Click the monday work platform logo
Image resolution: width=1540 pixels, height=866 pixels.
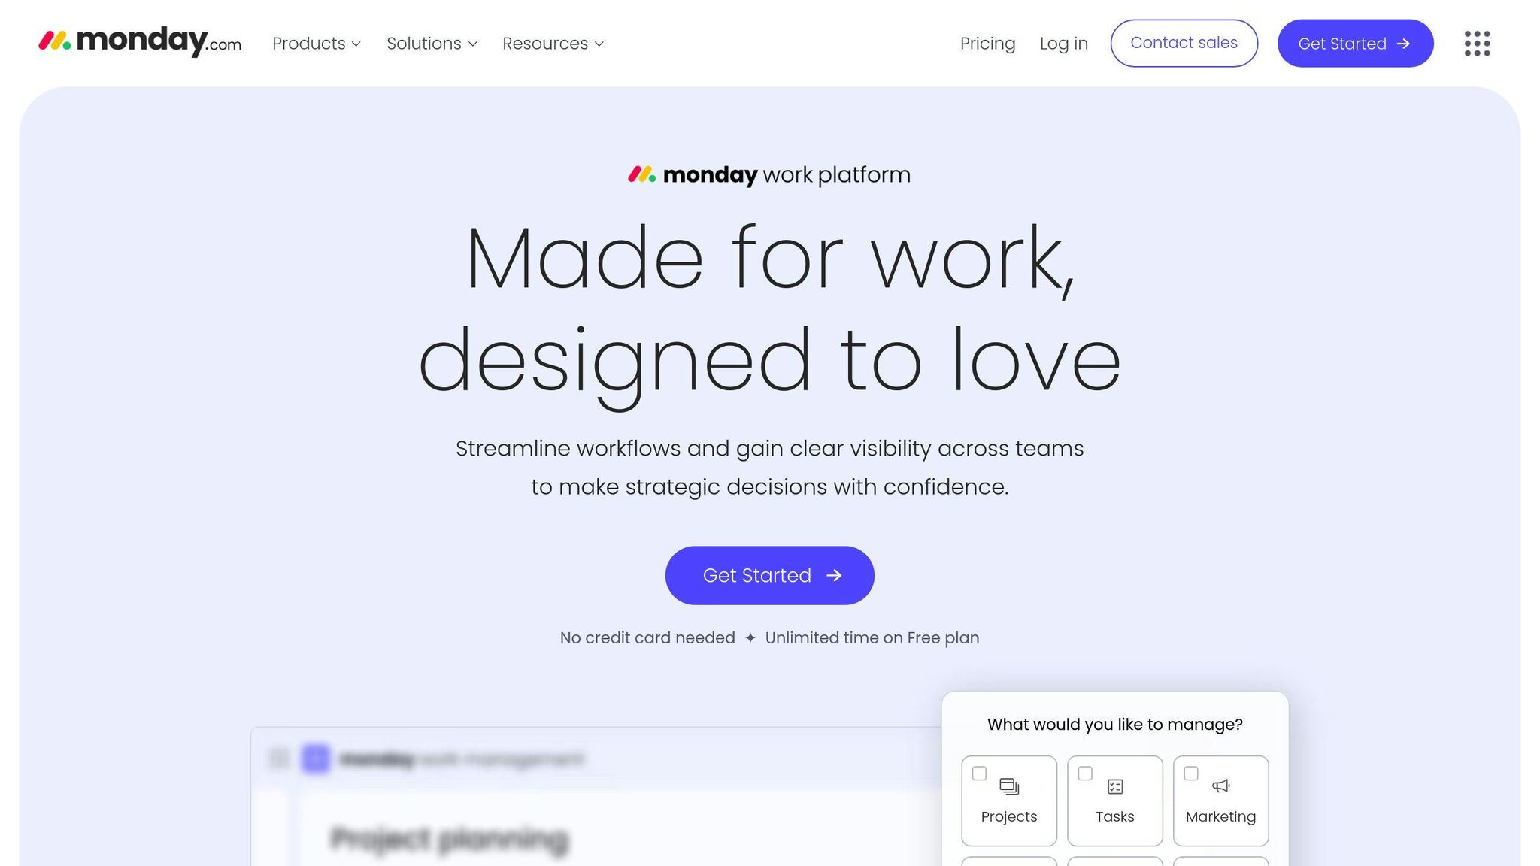click(x=769, y=175)
